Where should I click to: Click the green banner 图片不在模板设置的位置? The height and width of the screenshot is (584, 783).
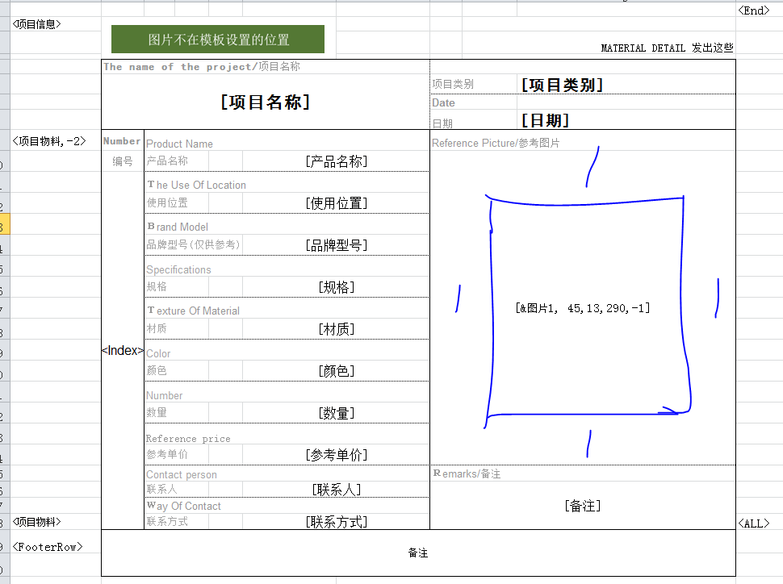click(218, 39)
